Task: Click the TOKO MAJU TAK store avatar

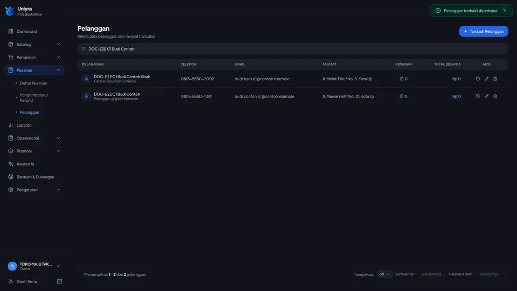Action: [12, 266]
